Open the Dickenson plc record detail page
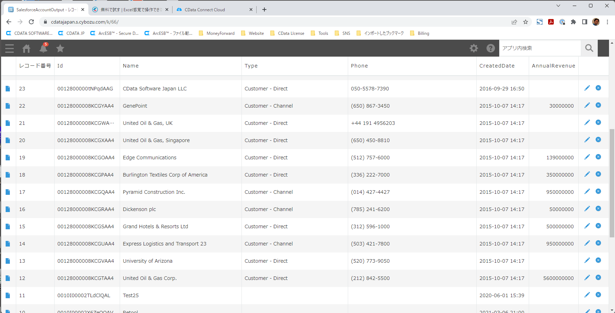Viewport: 615px width, 313px height. click(x=8, y=209)
